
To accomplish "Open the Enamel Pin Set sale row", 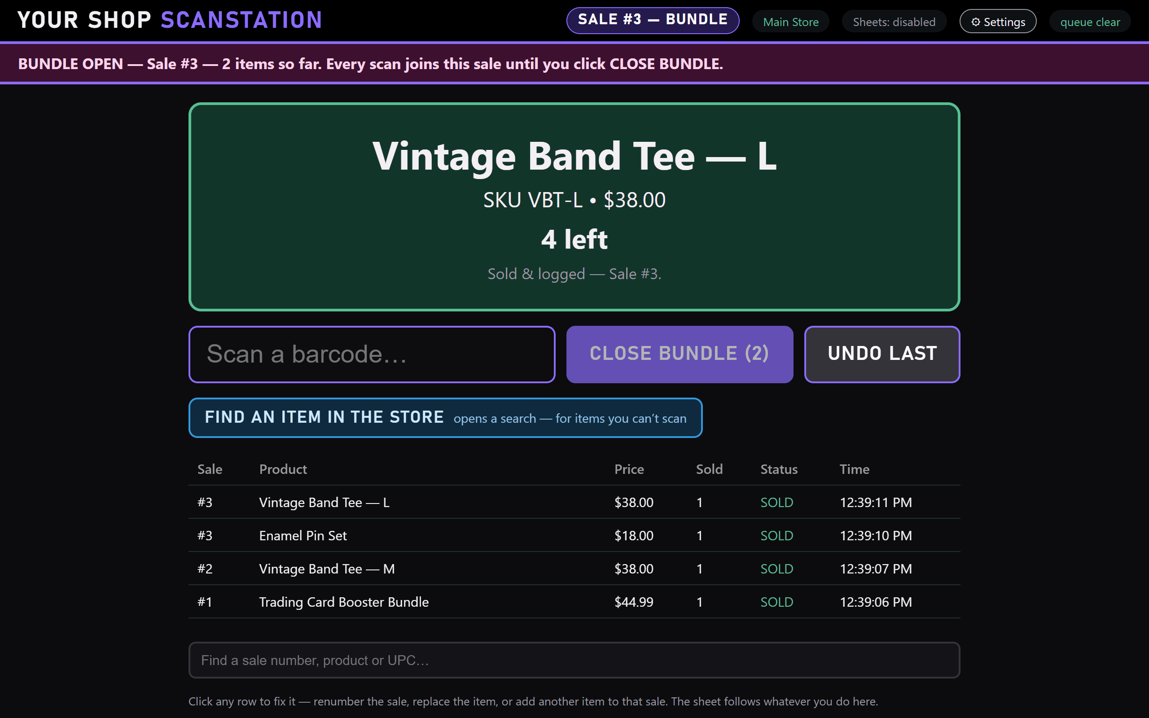I will (x=574, y=535).
